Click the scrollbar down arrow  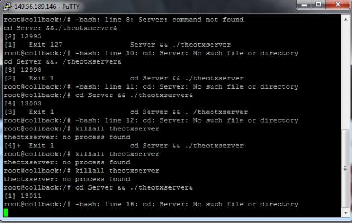click(x=345, y=213)
